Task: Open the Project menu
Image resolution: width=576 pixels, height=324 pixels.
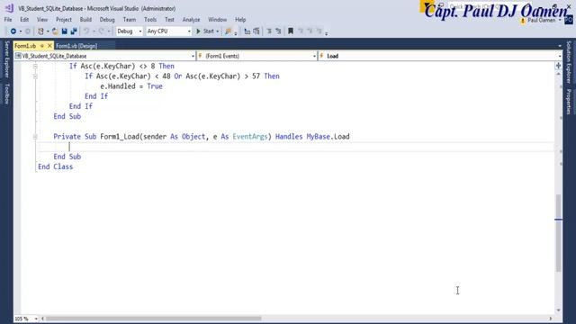Action: [64, 20]
